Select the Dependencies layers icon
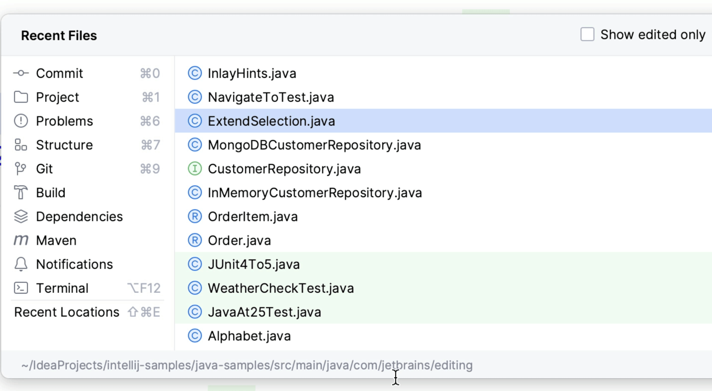This screenshot has height=391, width=712. coord(21,216)
